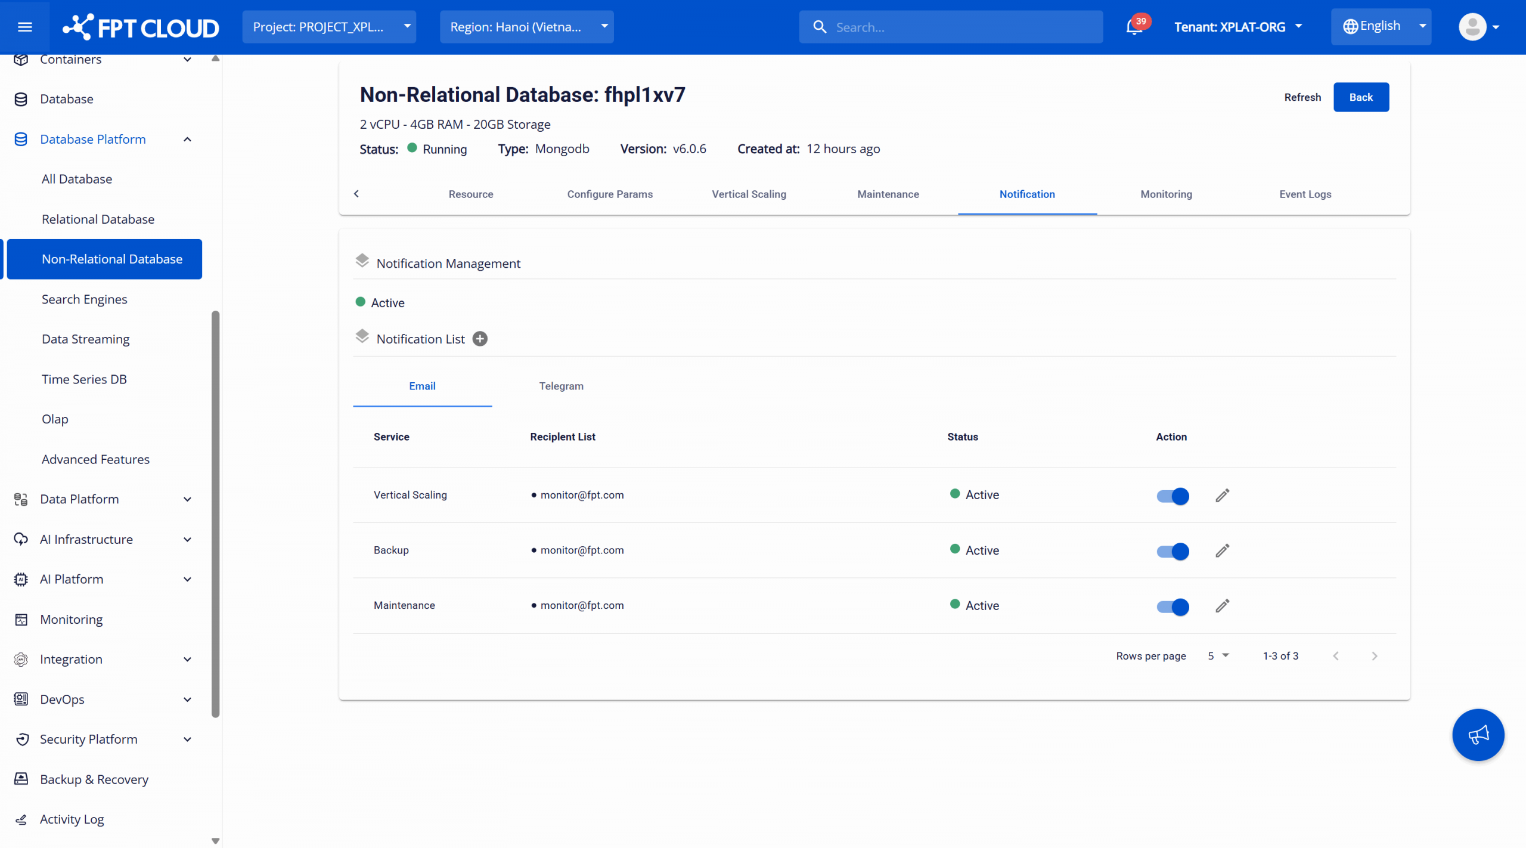Add new notification with plus icon
The width and height of the screenshot is (1526, 848).
[480, 339]
